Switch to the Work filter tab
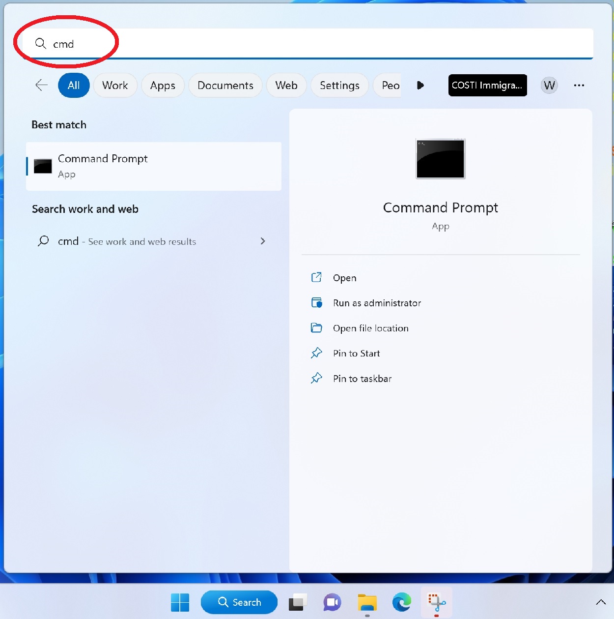Screen dimensions: 614x619 click(115, 86)
